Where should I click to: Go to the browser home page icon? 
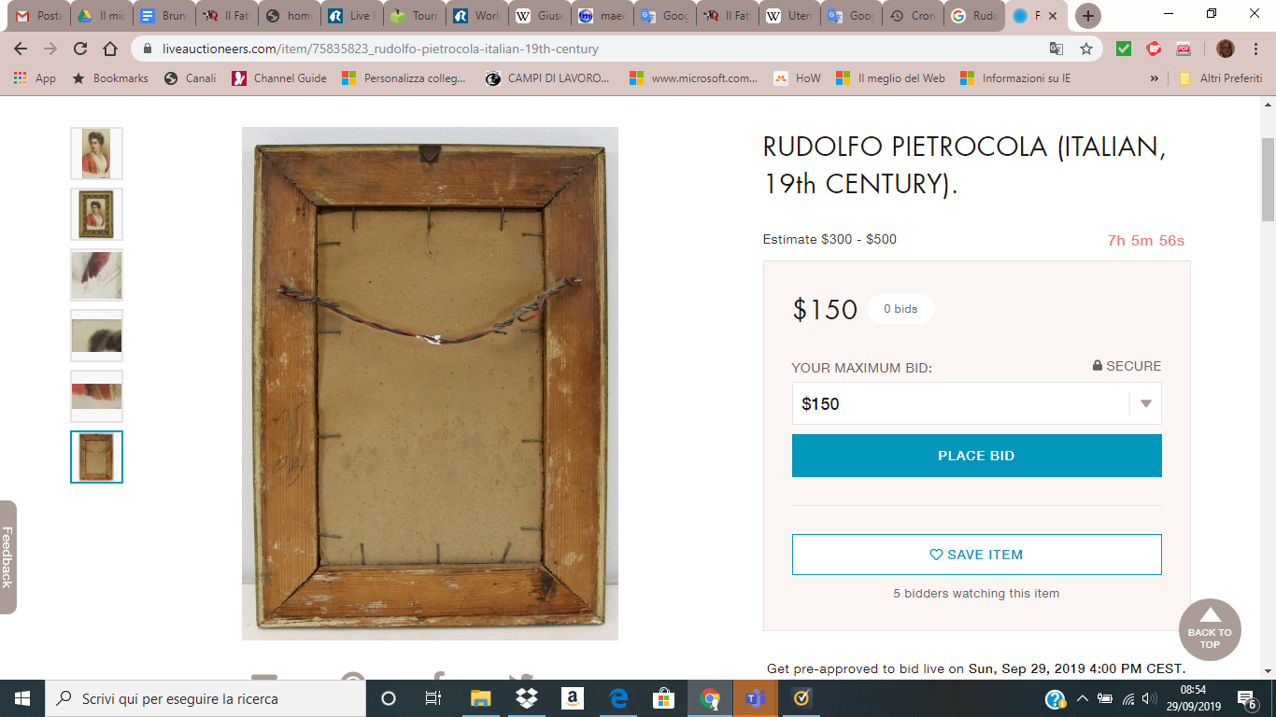tap(110, 49)
